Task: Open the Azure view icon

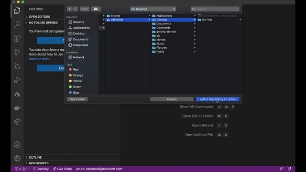Action: click(x=17, y=94)
